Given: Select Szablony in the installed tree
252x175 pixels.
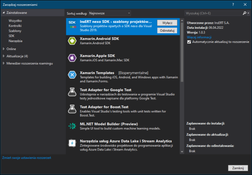Looking at the screenshot, I should coord(15,31).
